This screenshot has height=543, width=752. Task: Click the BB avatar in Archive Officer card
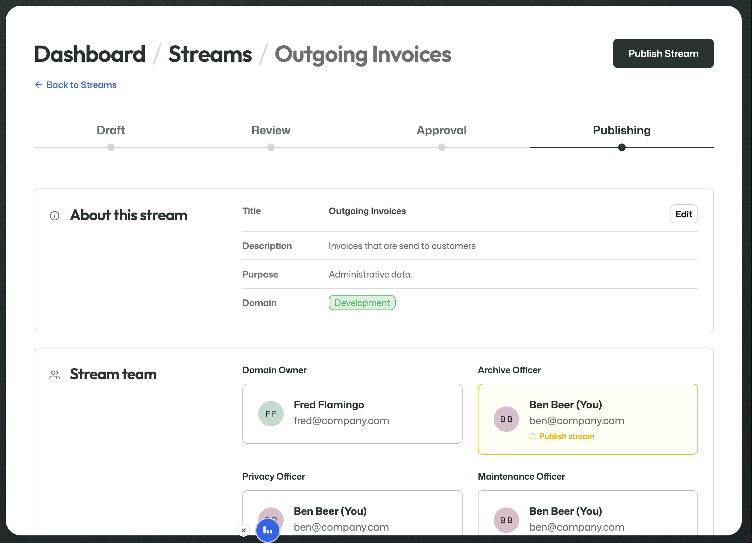tap(506, 419)
